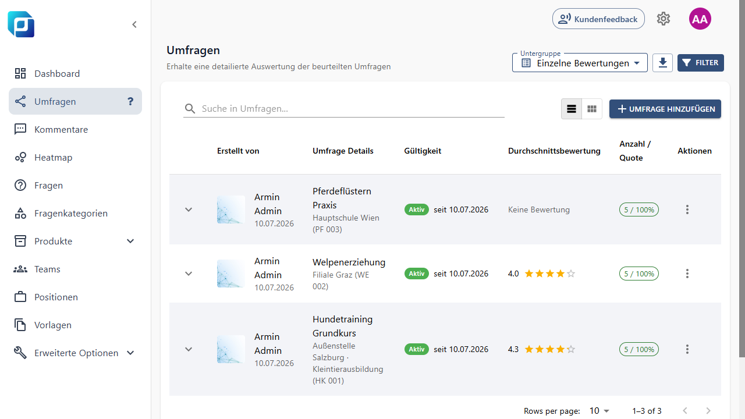Select the Welpenerziehung survey title
The width and height of the screenshot is (745, 419).
point(349,262)
